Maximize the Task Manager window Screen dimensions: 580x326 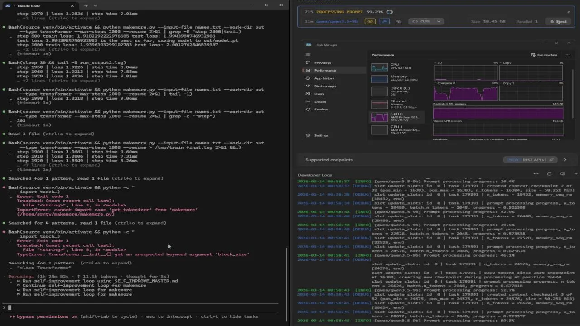[556, 43]
